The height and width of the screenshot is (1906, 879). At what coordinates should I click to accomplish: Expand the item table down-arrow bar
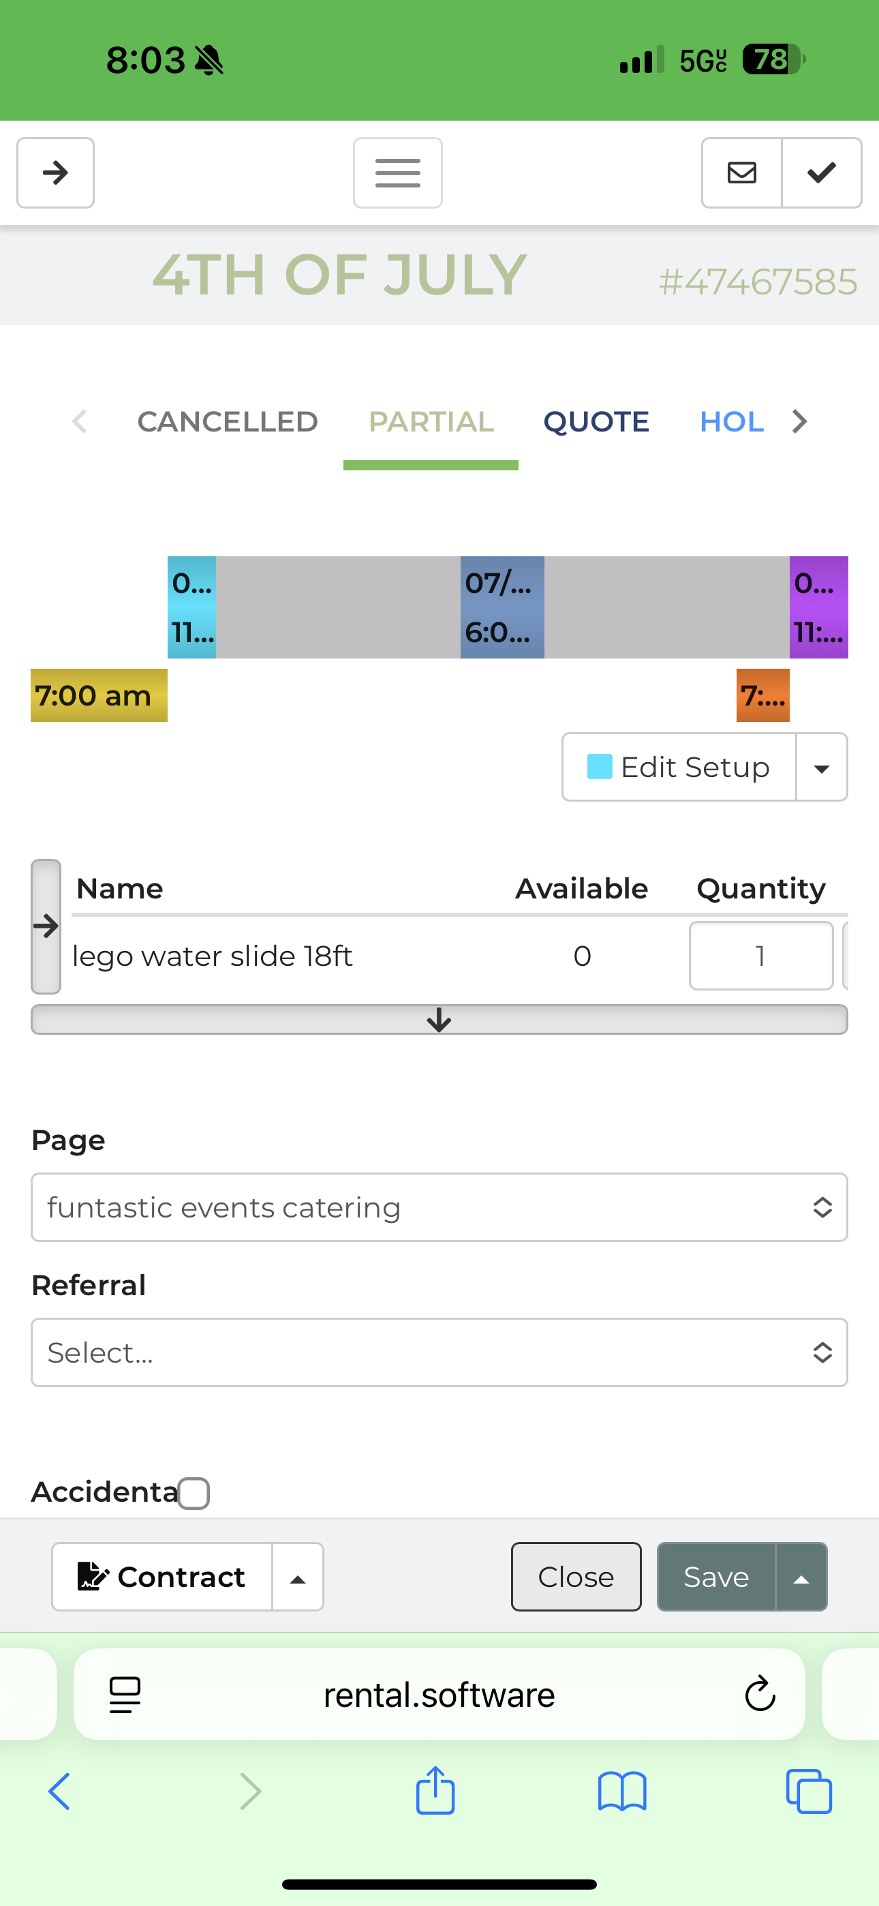coord(439,1020)
